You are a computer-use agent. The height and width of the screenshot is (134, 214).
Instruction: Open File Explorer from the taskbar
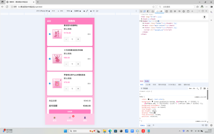(104, 131)
